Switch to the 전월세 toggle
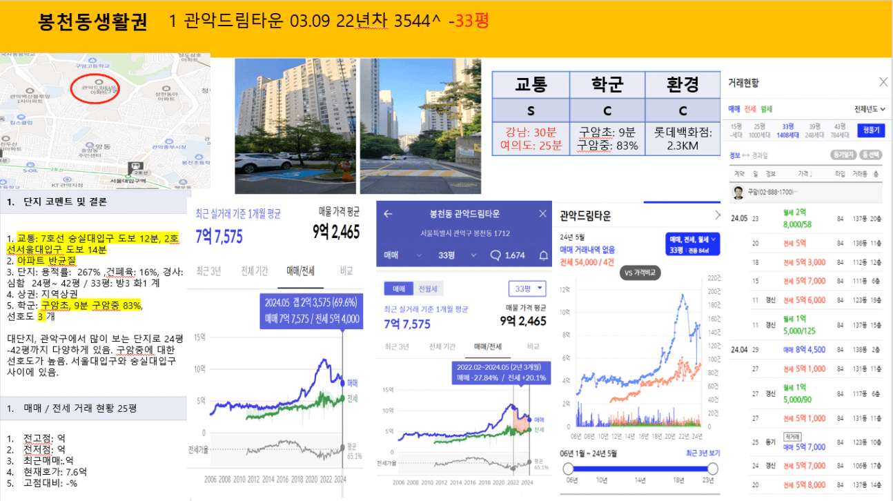893x501 pixels. click(x=429, y=288)
